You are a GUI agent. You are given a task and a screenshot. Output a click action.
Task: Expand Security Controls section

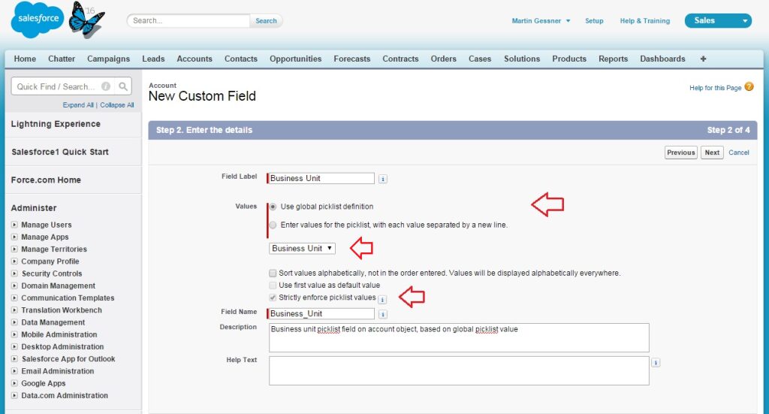(14, 273)
